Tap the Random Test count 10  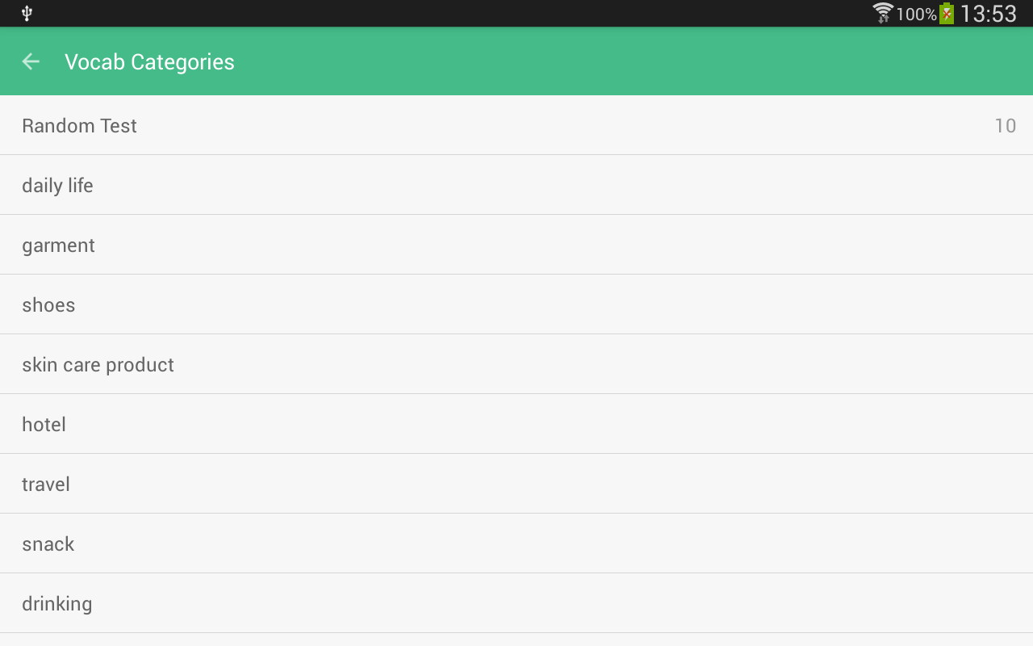1005,125
